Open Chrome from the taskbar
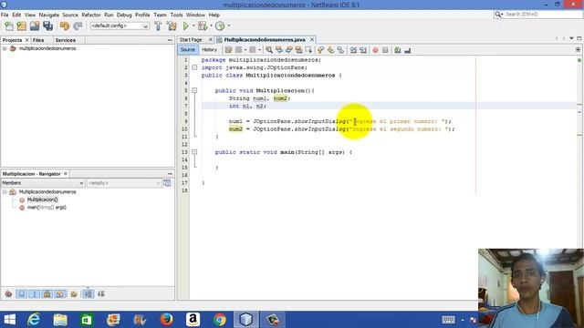This screenshot has width=584, height=328. [220, 320]
